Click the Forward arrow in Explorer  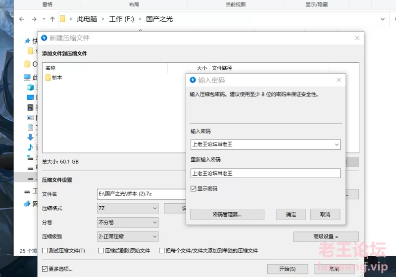click(x=34, y=19)
